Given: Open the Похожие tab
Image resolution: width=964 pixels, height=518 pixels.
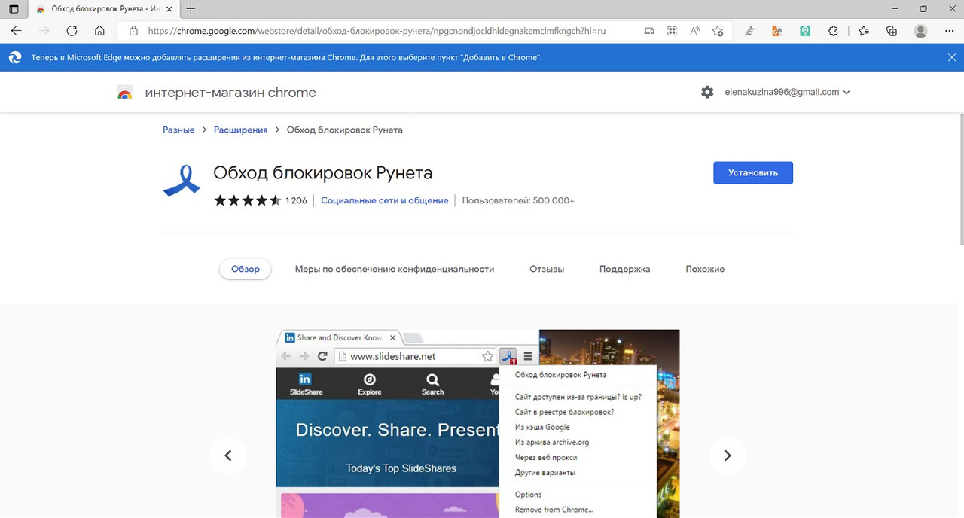Looking at the screenshot, I should 705,269.
